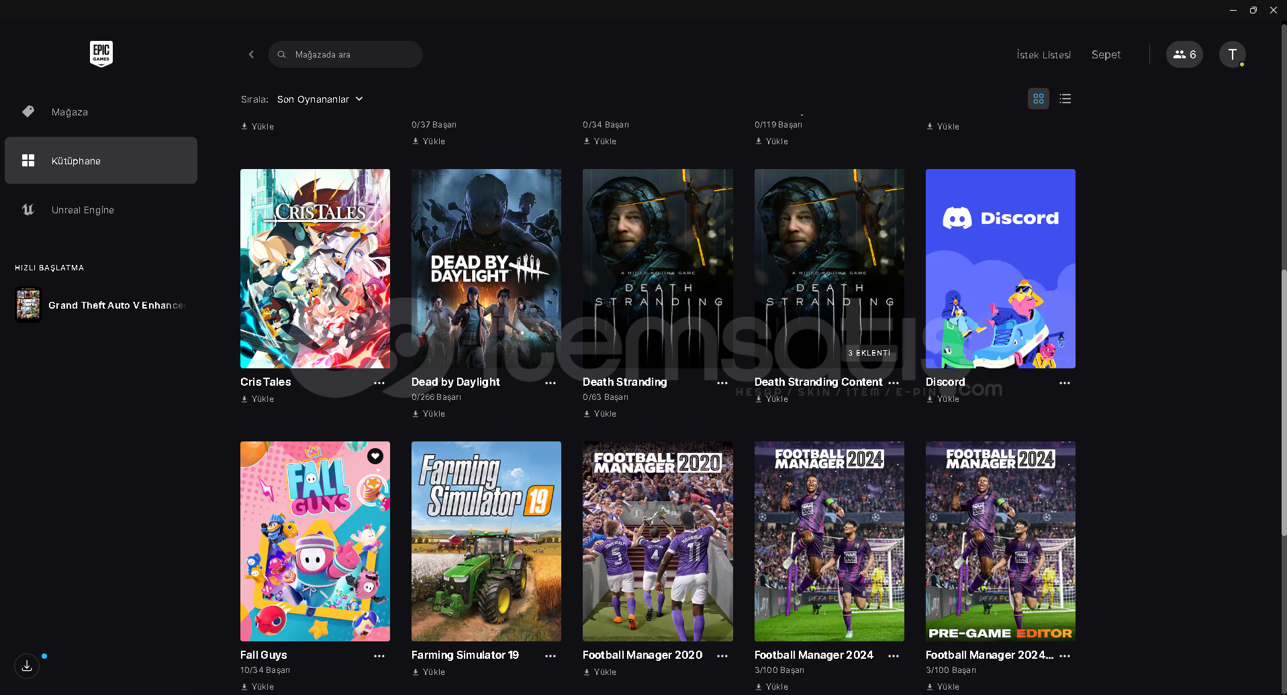Open the Farming Simulator 19 cover art
This screenshot has width=1287, height=695.
pos(486,541)
